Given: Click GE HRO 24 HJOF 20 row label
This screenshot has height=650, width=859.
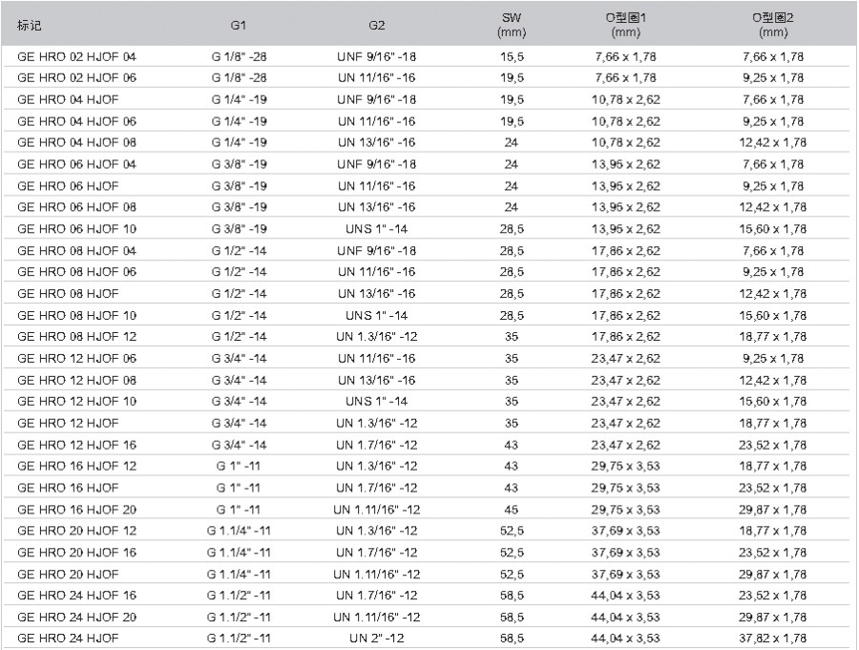Looking at the screenshot, I should pos(76,618).
